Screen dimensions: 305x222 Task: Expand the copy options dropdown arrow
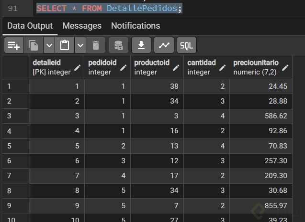tap(49, 45)
